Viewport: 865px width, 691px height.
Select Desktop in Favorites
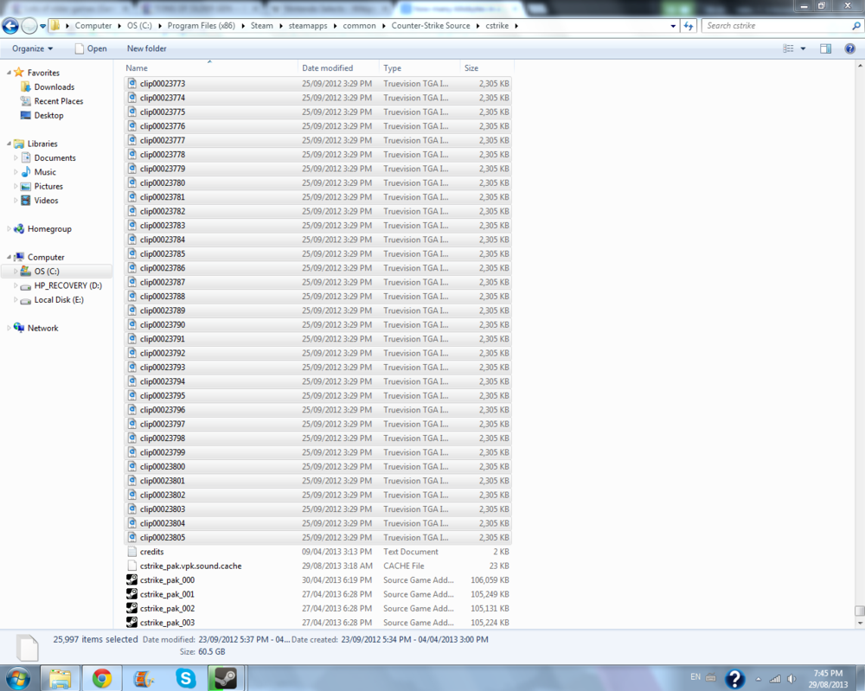click(x=48, y=115)
